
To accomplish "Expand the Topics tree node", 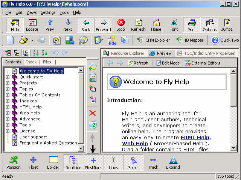I will [8, 89].
